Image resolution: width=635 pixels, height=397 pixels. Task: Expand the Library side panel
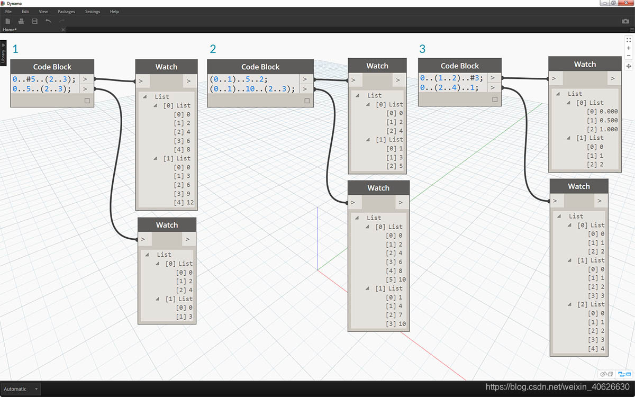[x=3, y=53]
